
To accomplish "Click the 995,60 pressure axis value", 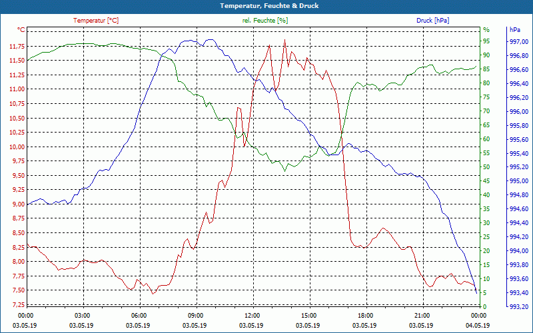I will (520, 139).
